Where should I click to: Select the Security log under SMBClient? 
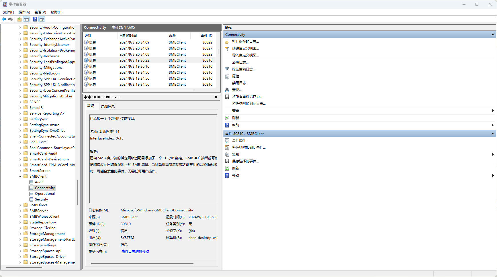[41, 199]
